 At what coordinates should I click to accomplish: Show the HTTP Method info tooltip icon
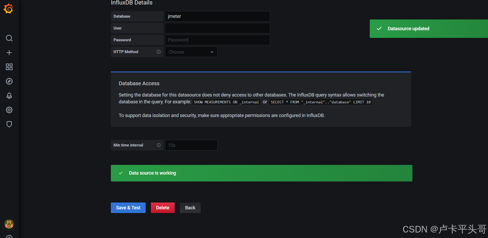pos(159,52)
